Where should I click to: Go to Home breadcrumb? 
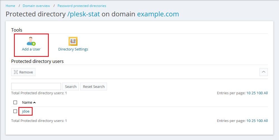10,6
